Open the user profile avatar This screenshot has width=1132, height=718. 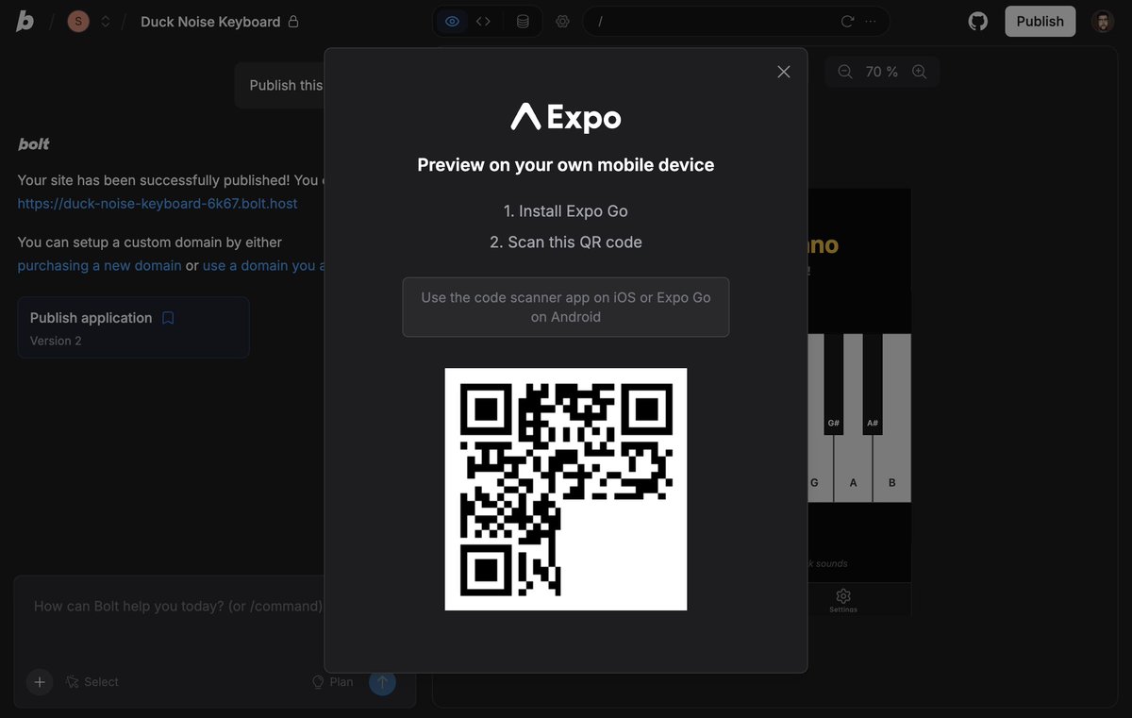(x=1103, y=21)
